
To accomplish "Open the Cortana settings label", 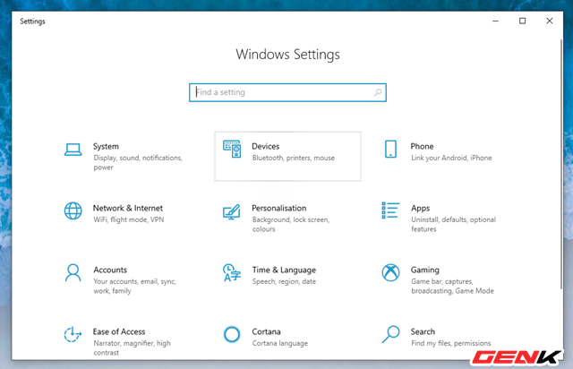I will point(266,331).
